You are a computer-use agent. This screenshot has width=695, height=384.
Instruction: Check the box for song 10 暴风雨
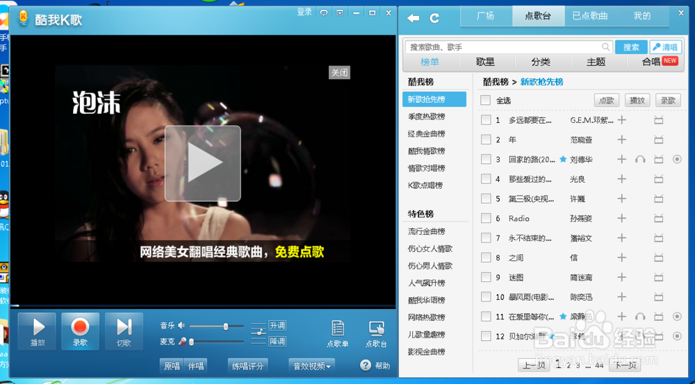coord(486,297)
